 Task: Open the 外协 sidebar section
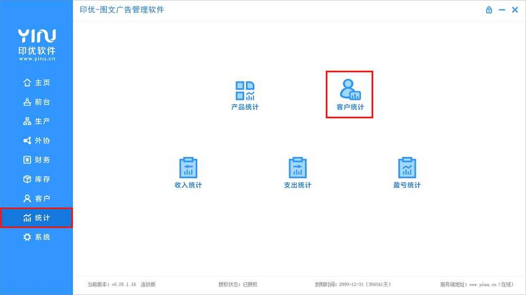click(x=36, y=141)
